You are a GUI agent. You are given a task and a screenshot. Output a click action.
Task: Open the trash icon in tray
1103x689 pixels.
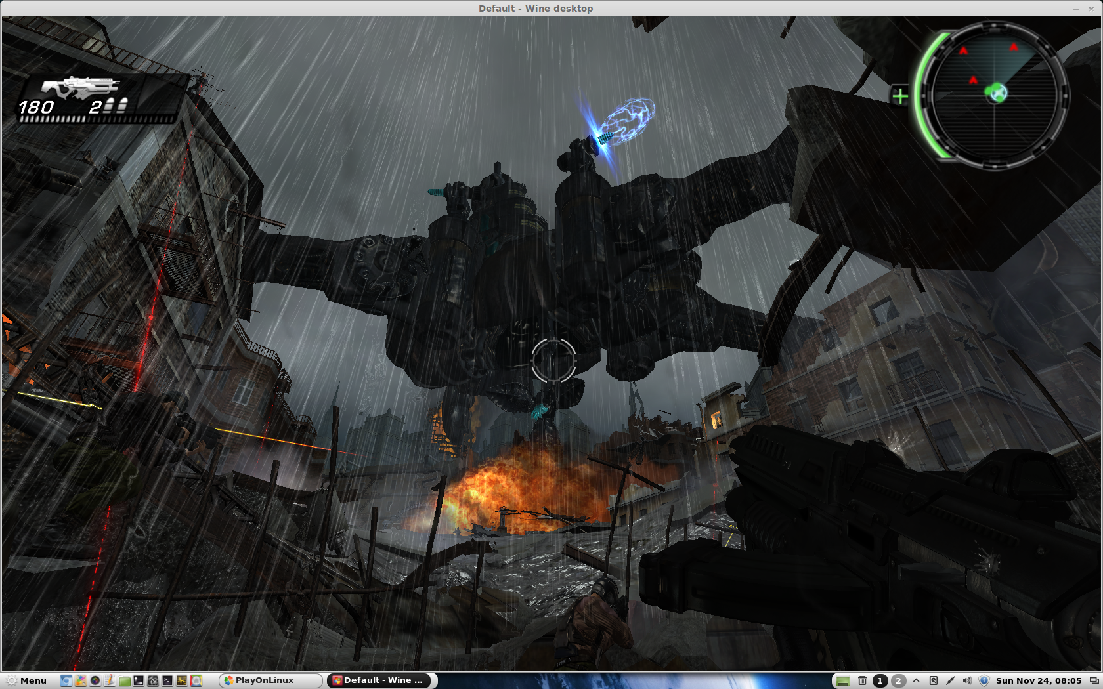[x=863, y=680]
